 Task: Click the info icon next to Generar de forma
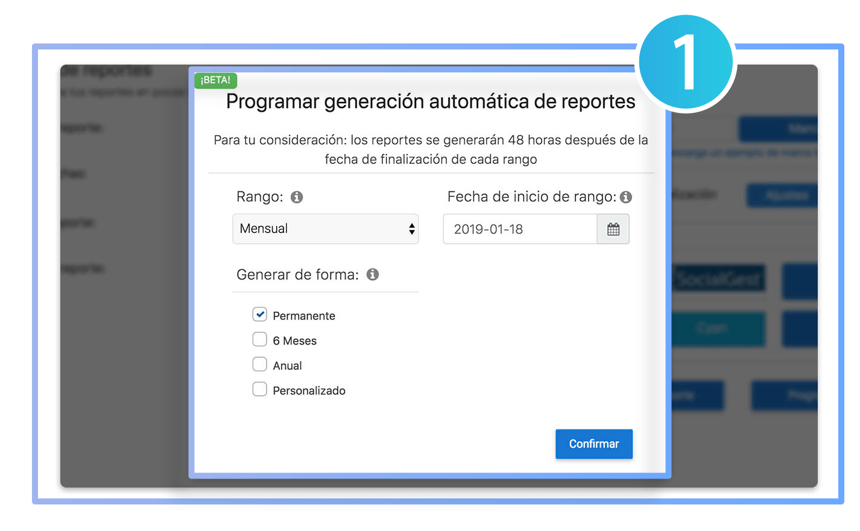pos(373,275)
